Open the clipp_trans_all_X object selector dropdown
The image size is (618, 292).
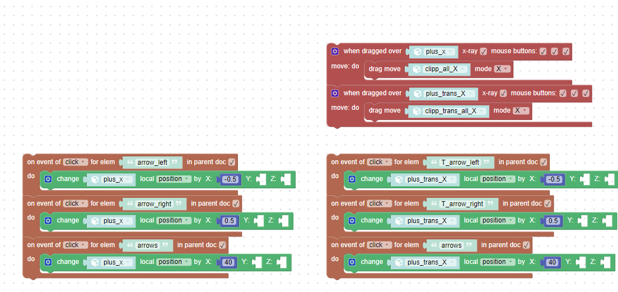click(480, 111)
